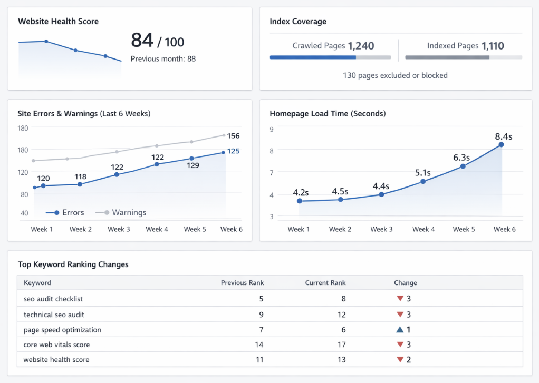Click the down arrow in website health score row
Image resolution: width=539 pixels, height=383 pixels.
(x=400, y=360)
